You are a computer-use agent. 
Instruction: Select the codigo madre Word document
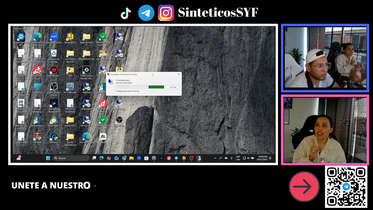coord(21,138)
